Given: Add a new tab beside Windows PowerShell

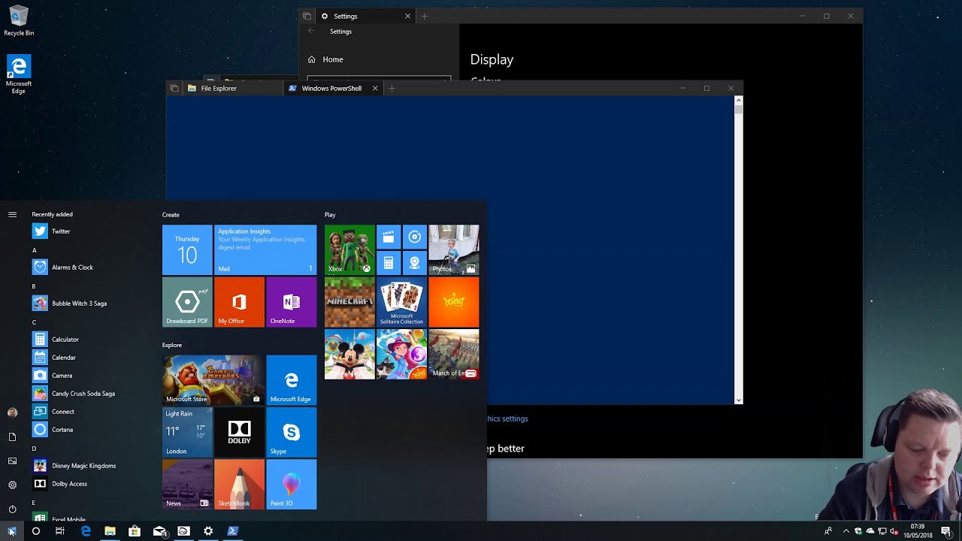Looking at the screenshot, I should [392, 89].
